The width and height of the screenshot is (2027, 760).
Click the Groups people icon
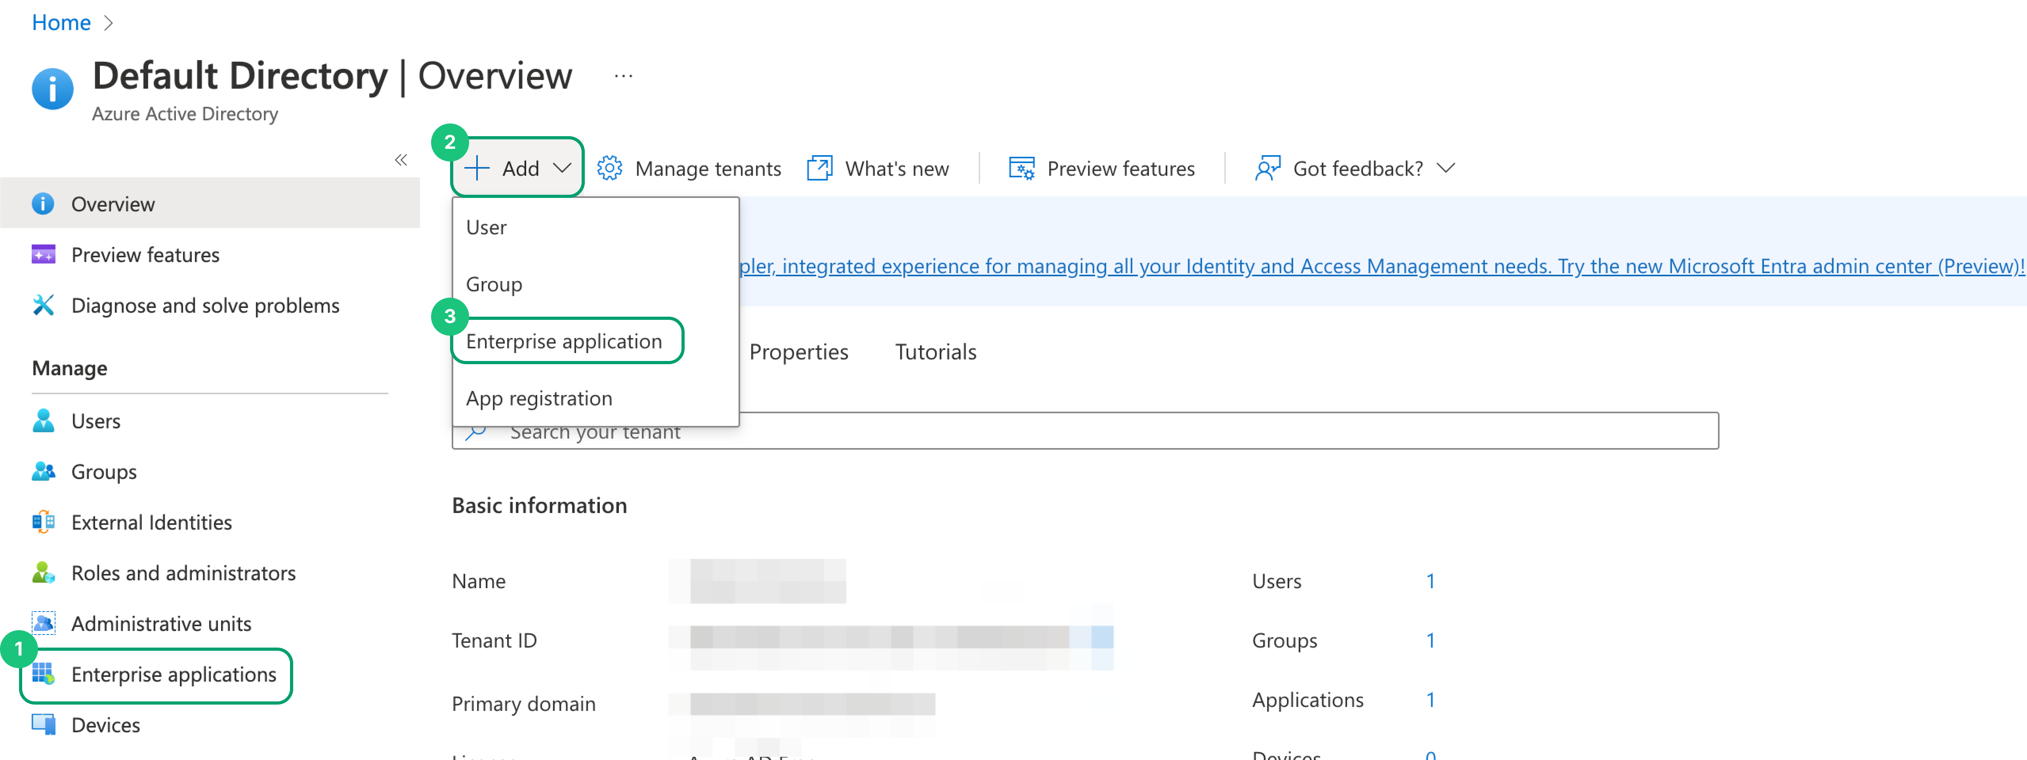(x=43, y=471)
